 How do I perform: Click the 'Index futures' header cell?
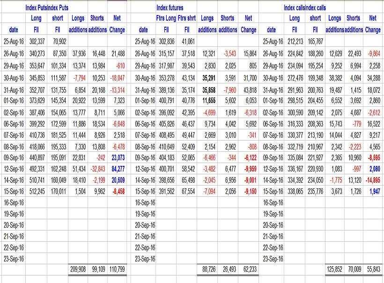170,7
